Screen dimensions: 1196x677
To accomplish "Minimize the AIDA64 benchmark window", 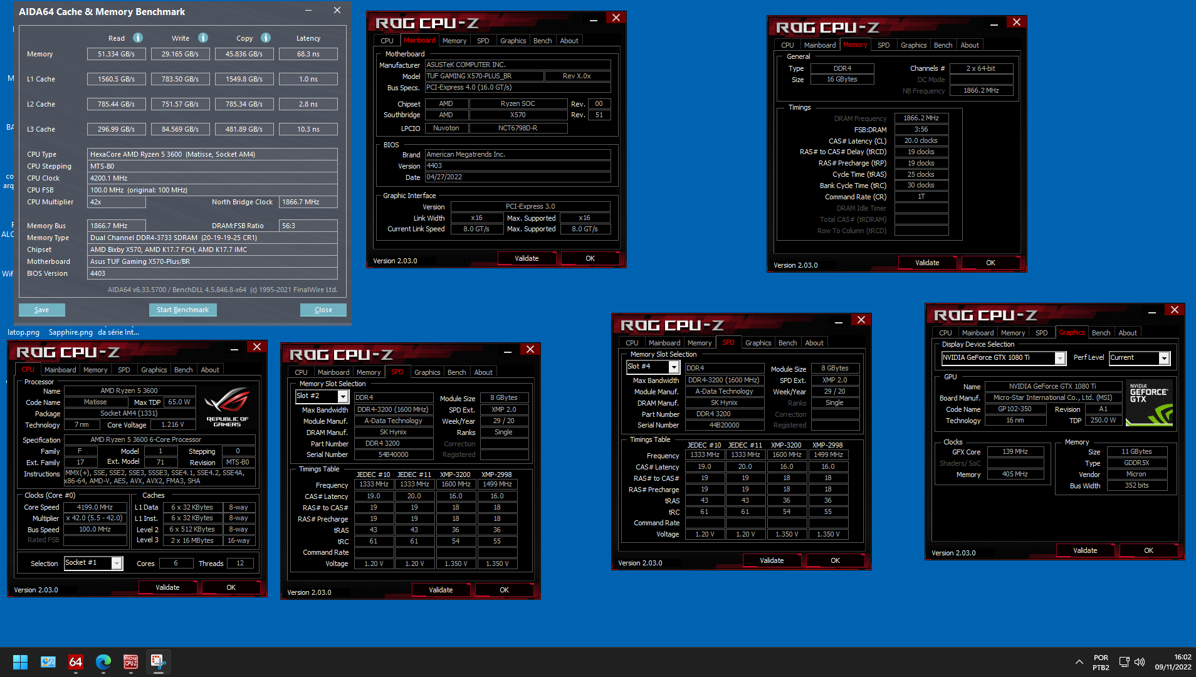I will coord(308,11).
